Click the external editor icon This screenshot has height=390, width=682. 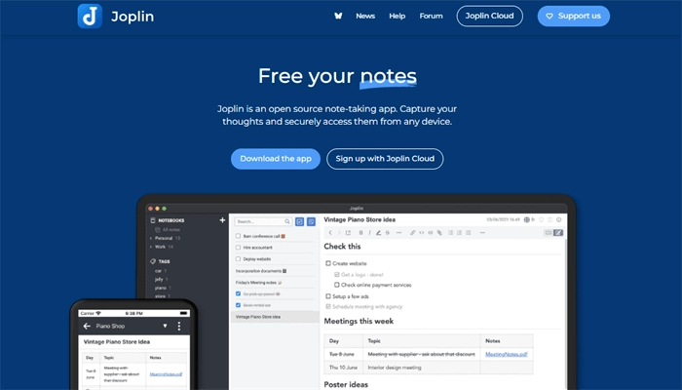point(348,233)
